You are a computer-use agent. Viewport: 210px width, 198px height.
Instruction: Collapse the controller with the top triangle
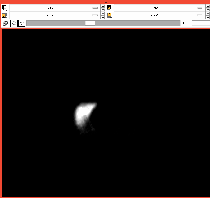(106, 2)
